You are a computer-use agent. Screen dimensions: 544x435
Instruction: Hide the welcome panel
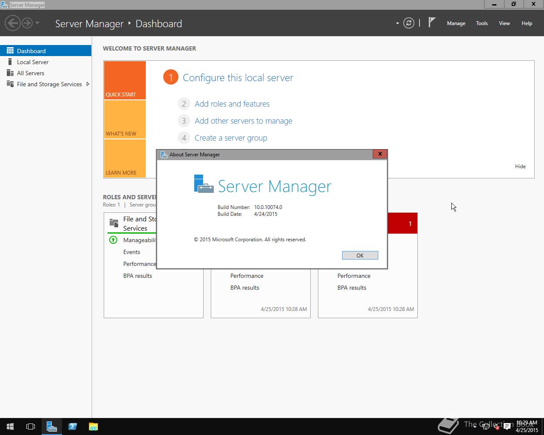pyautogui.click(x=520, y=166)
